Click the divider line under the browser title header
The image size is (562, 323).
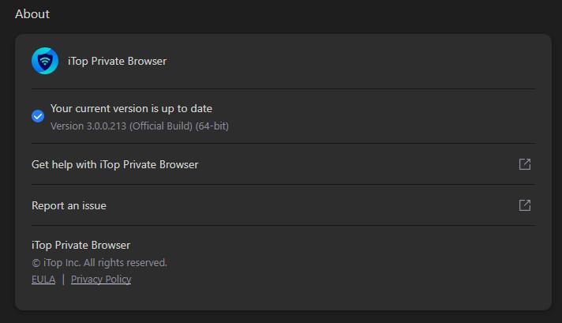(x=283, y=89)
